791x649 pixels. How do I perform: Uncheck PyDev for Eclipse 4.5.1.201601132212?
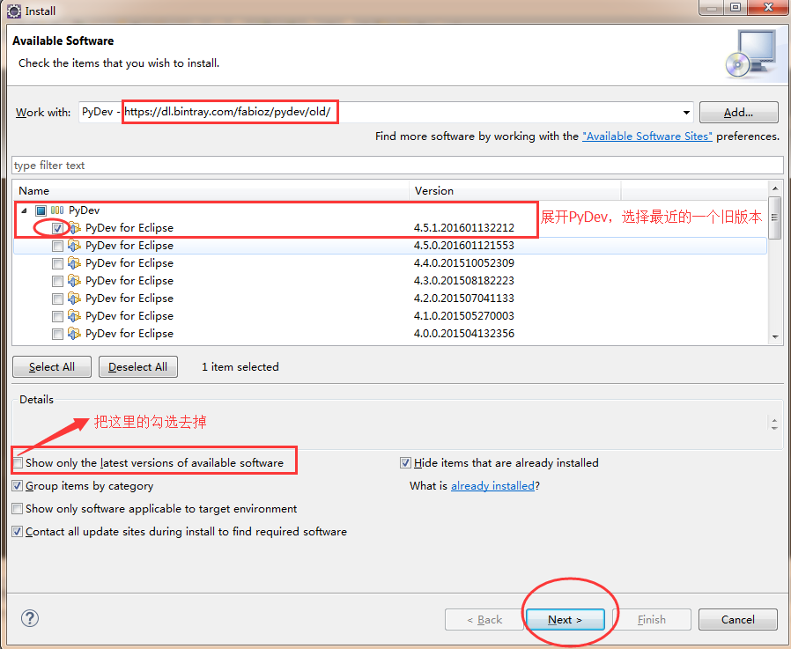(x=57, y=228)
